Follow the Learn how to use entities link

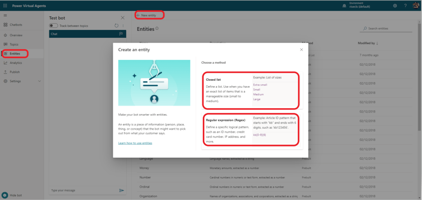(x=135, y=143)
